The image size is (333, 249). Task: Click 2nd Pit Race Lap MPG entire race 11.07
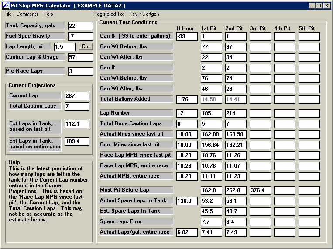[236, 166]
